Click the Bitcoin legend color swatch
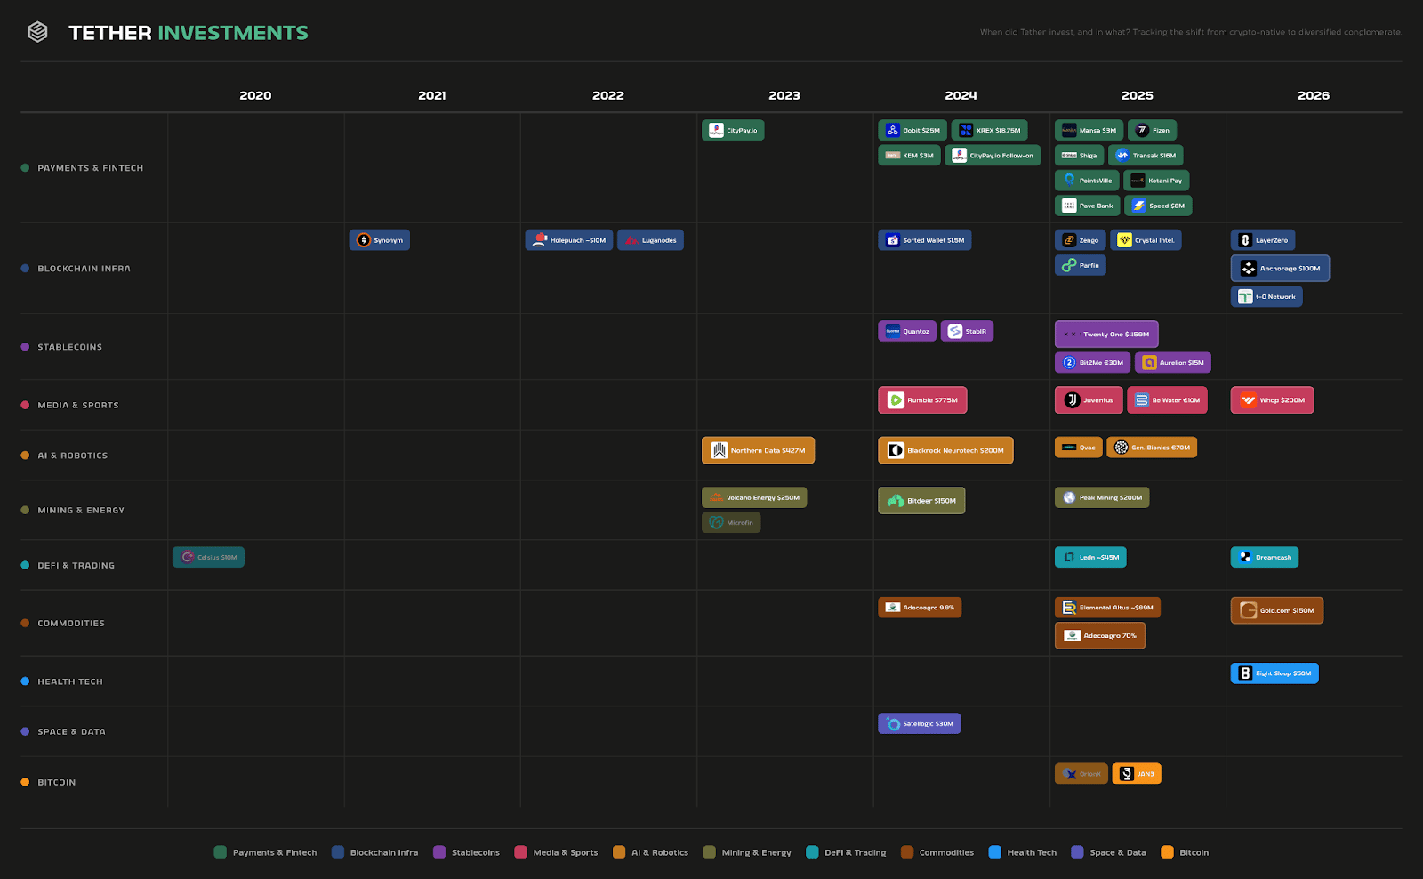1423x879 pixels. click(1168, 852)
